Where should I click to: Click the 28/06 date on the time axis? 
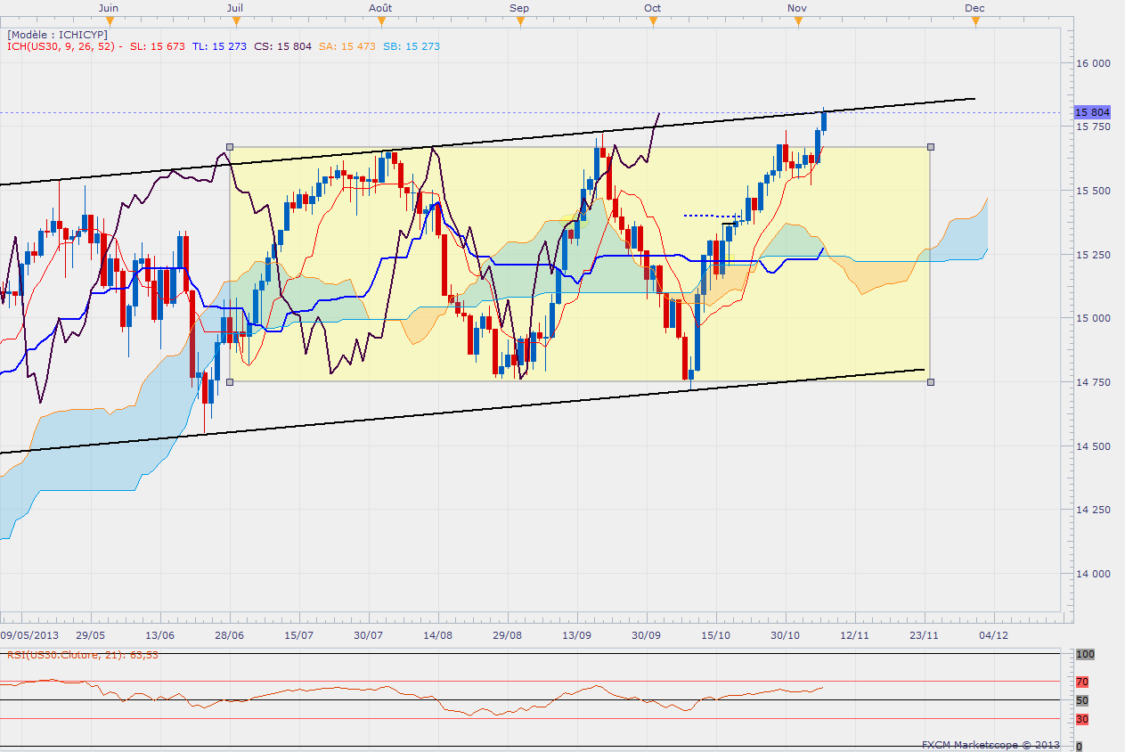[230, 635]
